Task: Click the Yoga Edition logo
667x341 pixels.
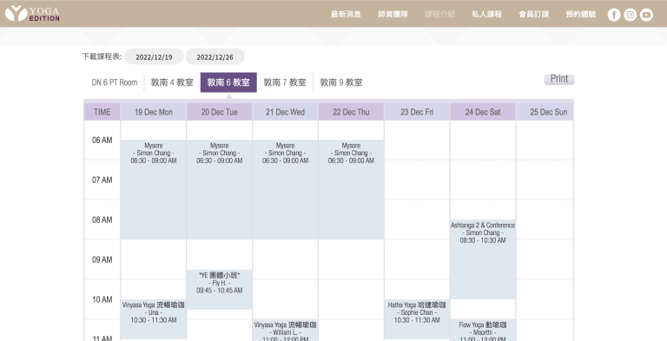Action: pyautogui.click(x=32, y=14)
